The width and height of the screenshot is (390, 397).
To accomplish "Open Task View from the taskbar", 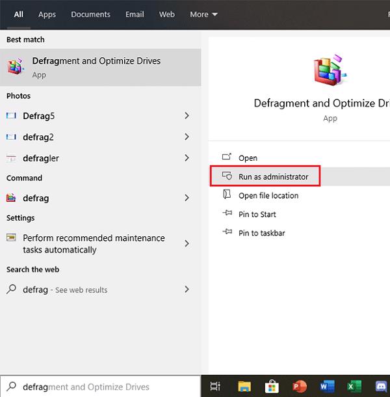I will click(x=215, y=387).
